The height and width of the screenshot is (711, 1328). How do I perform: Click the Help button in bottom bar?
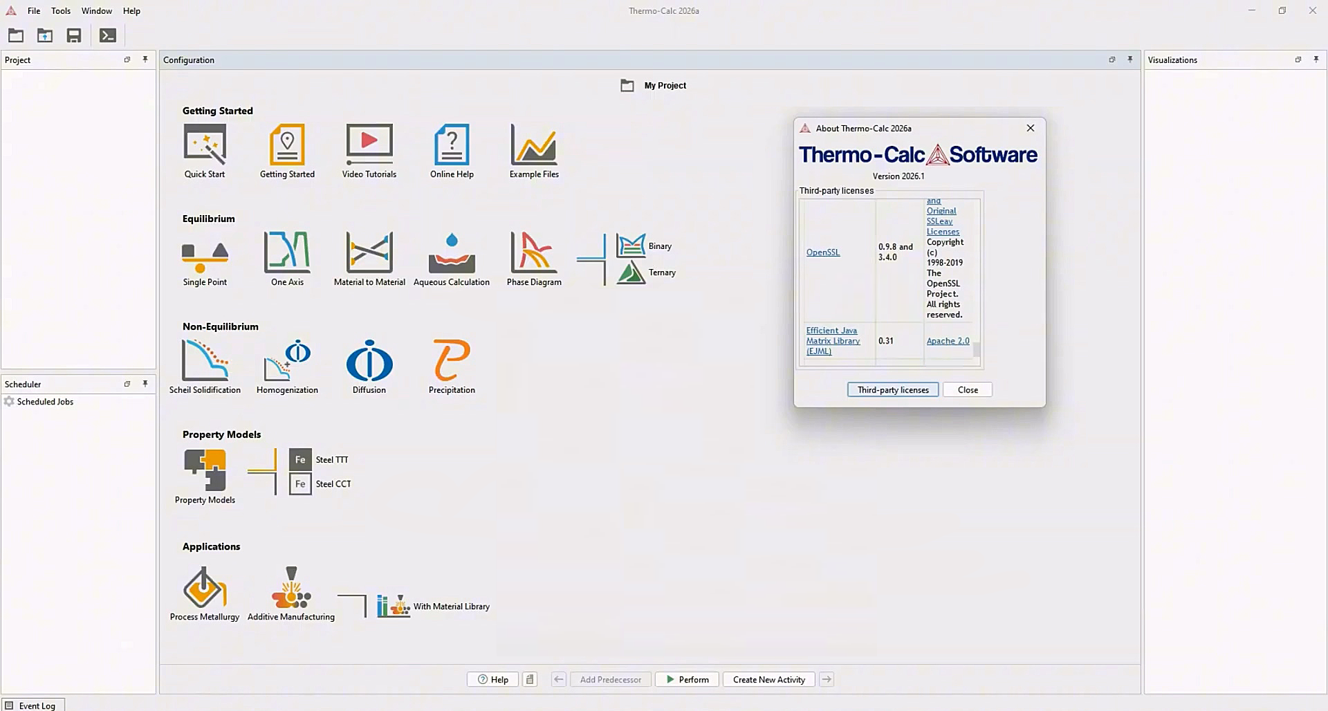pyautogui.click(x=492, y=679)
